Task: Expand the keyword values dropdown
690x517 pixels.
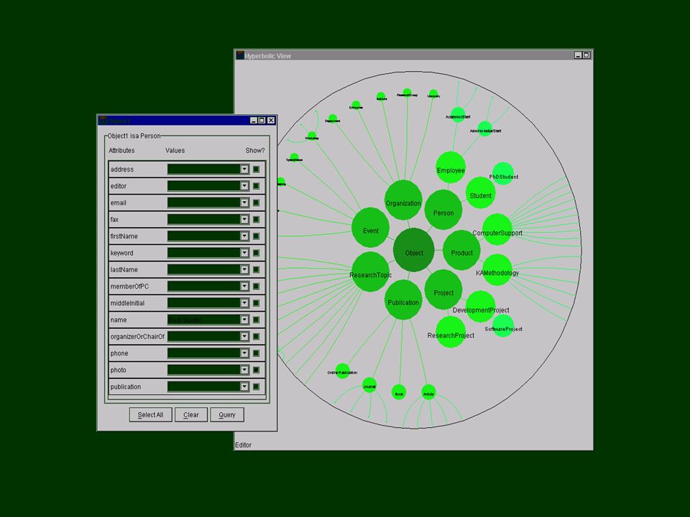Action: 244,253
